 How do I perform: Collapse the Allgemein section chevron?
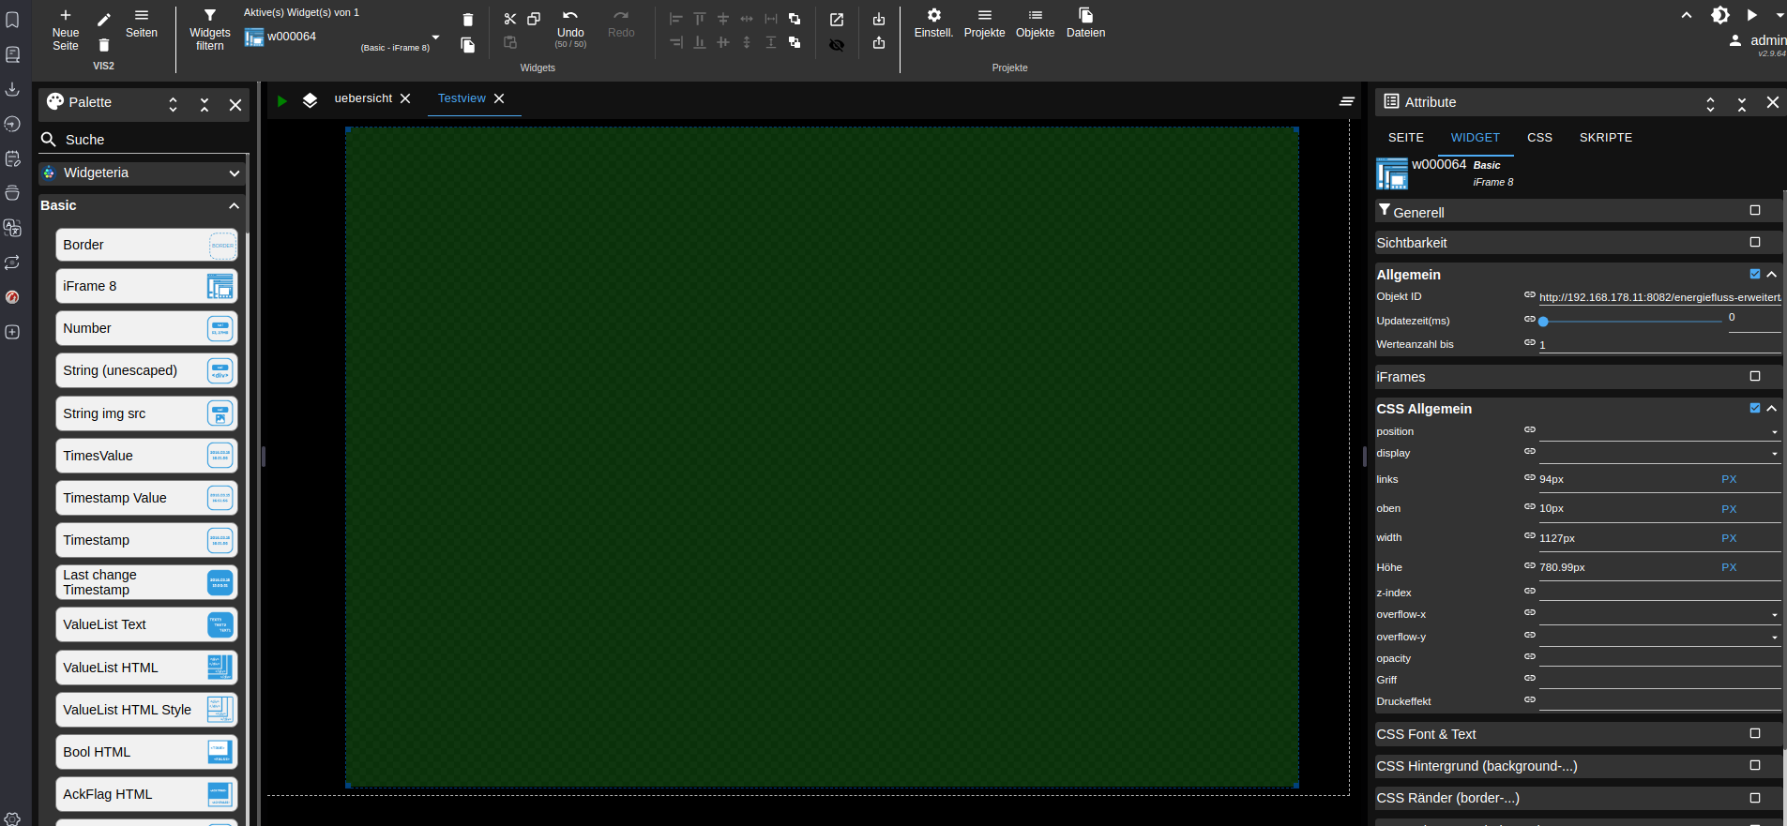coord(1772,275)
